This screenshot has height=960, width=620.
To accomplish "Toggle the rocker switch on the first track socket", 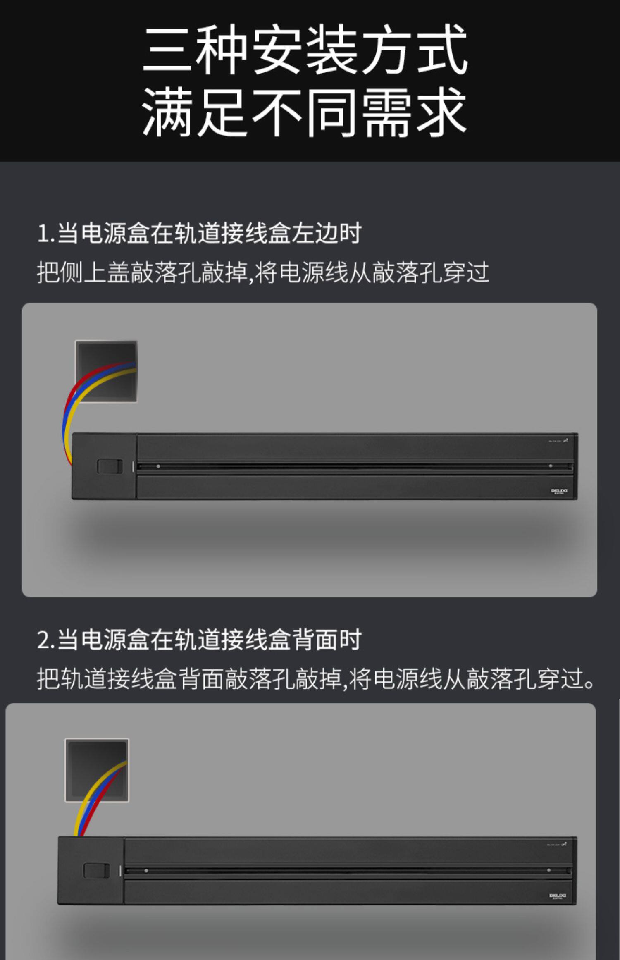I will (x=110, y=466).
